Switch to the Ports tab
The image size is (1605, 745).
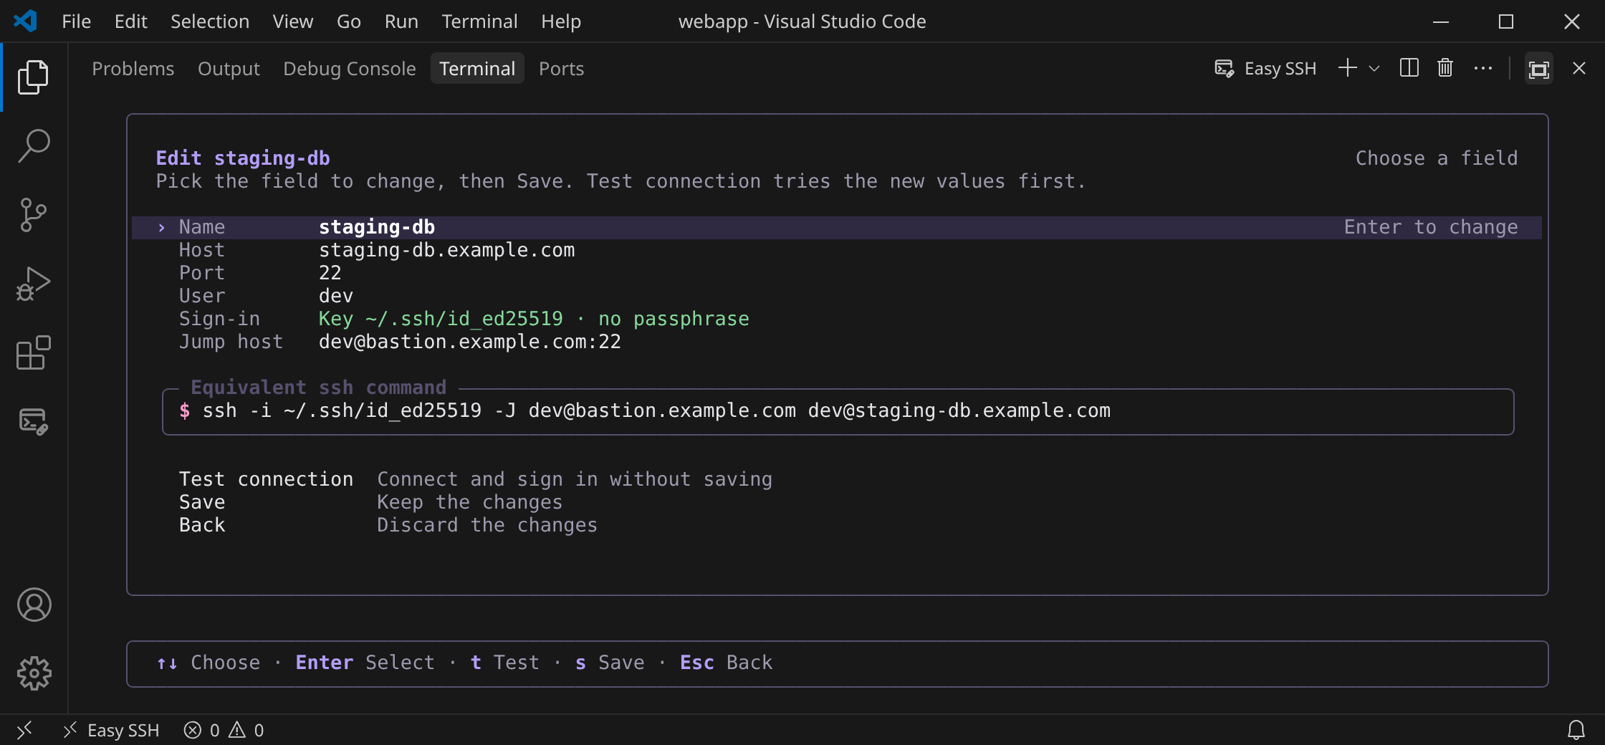(x=561, y=69)
